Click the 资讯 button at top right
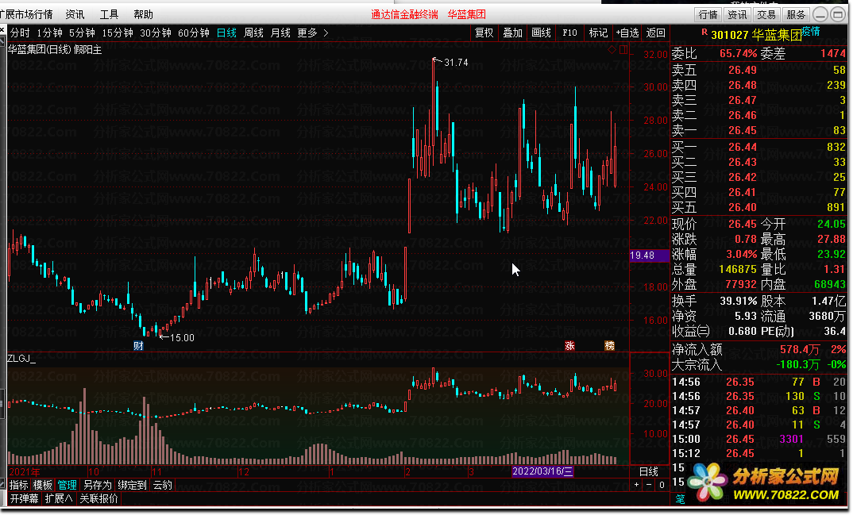The height and width of the screenshot is (515, 853). [x=737, y=14]
